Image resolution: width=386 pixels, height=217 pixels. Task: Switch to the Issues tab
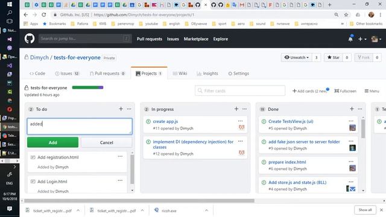tap(67, 74)
